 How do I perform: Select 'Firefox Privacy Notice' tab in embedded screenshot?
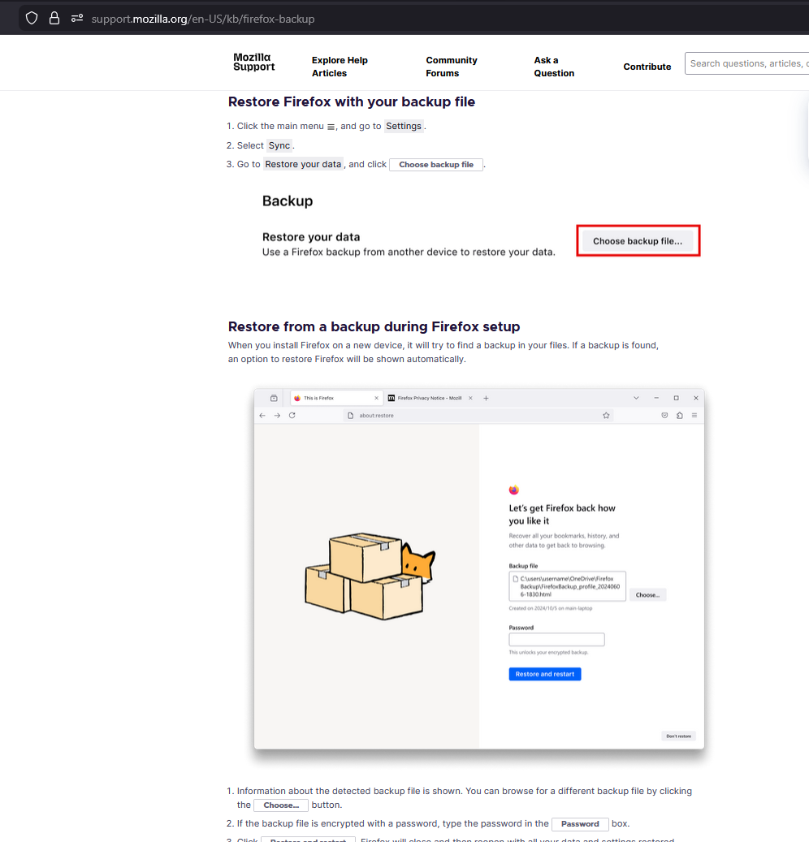coord(429,399)
